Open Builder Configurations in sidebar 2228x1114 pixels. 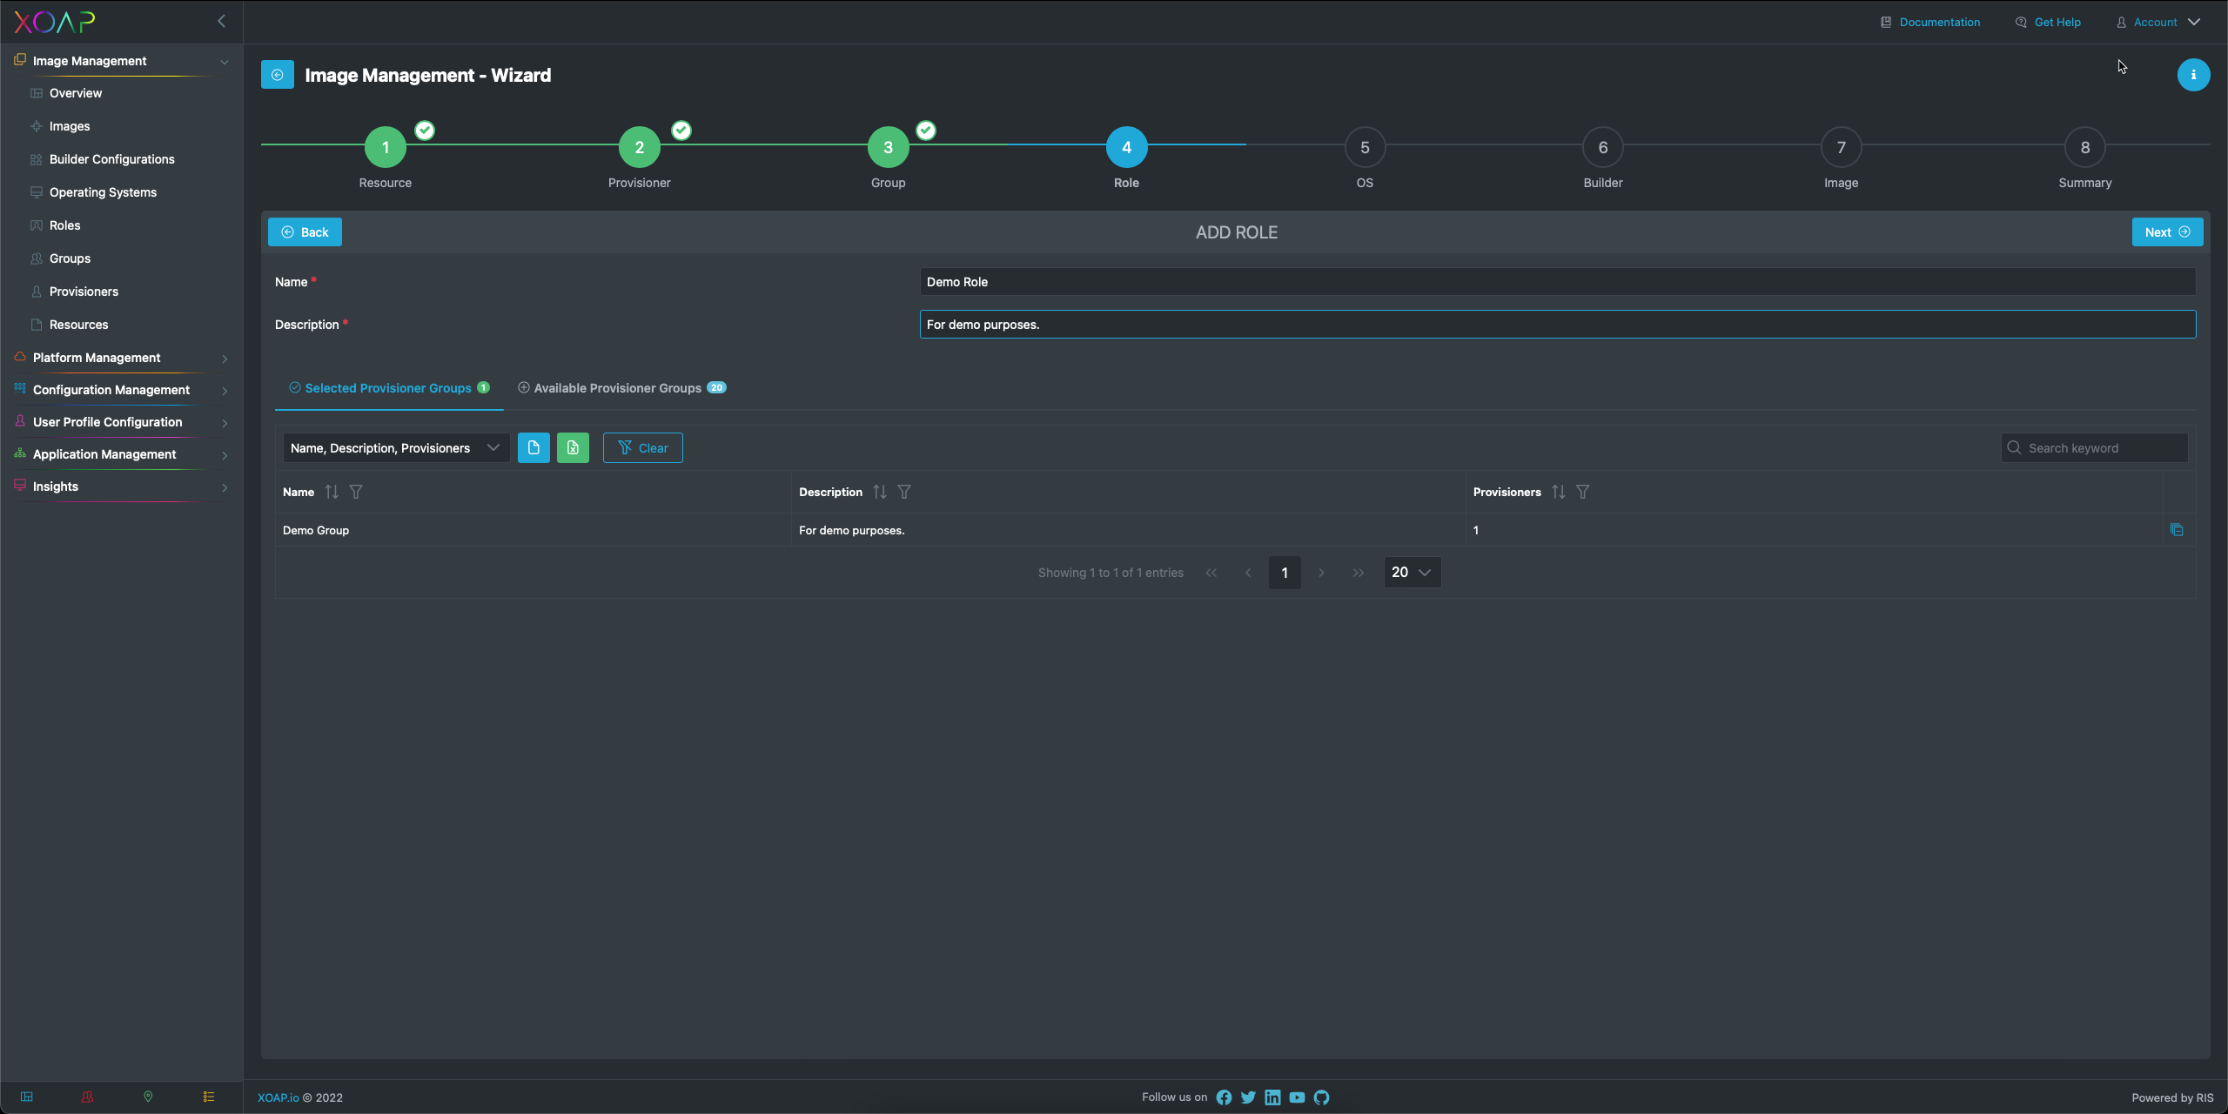click(112, 159)
